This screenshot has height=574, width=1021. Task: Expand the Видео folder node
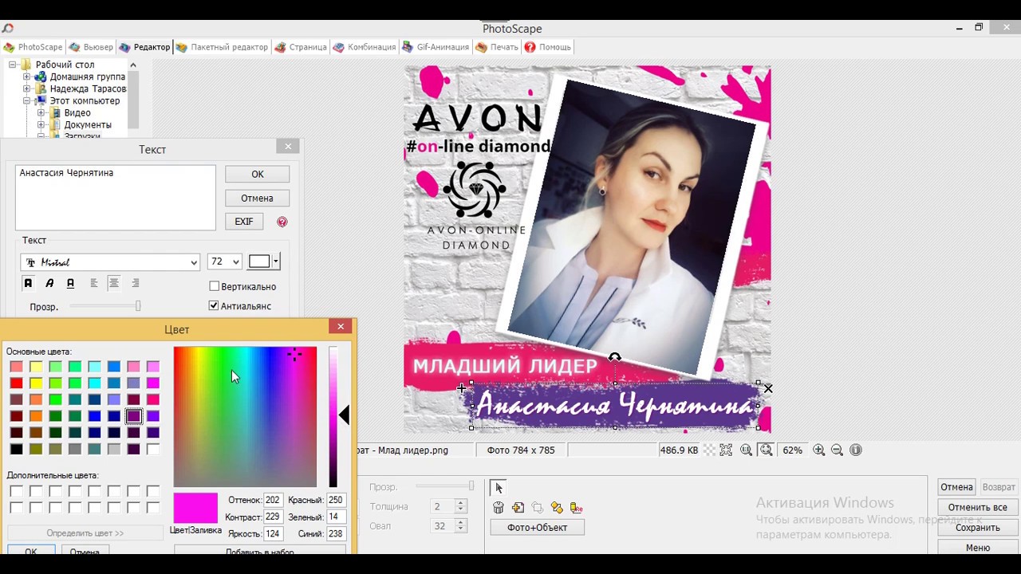coord(41,112)
